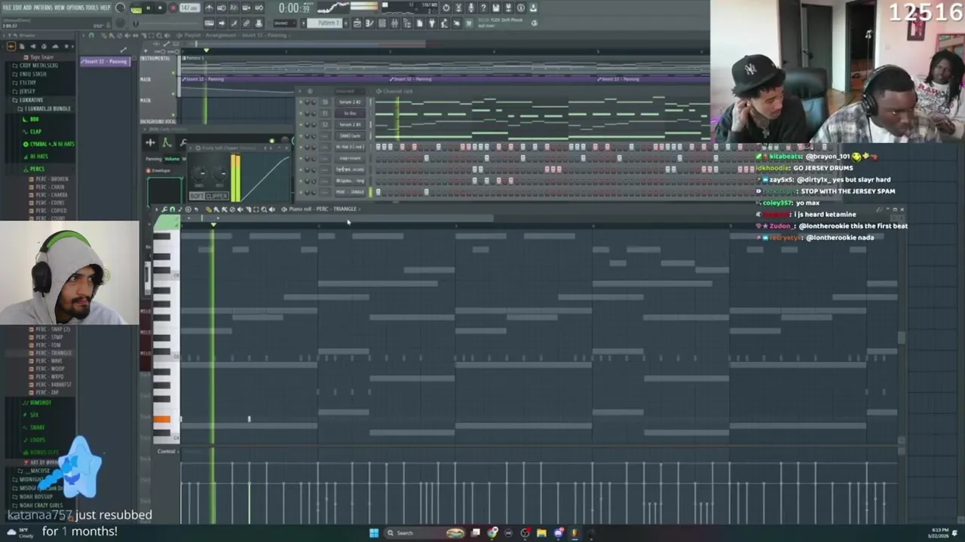This screenshot has height=542, width=965.
Task: Click the Windows Start button in taskbar
Action: [373, 533]
